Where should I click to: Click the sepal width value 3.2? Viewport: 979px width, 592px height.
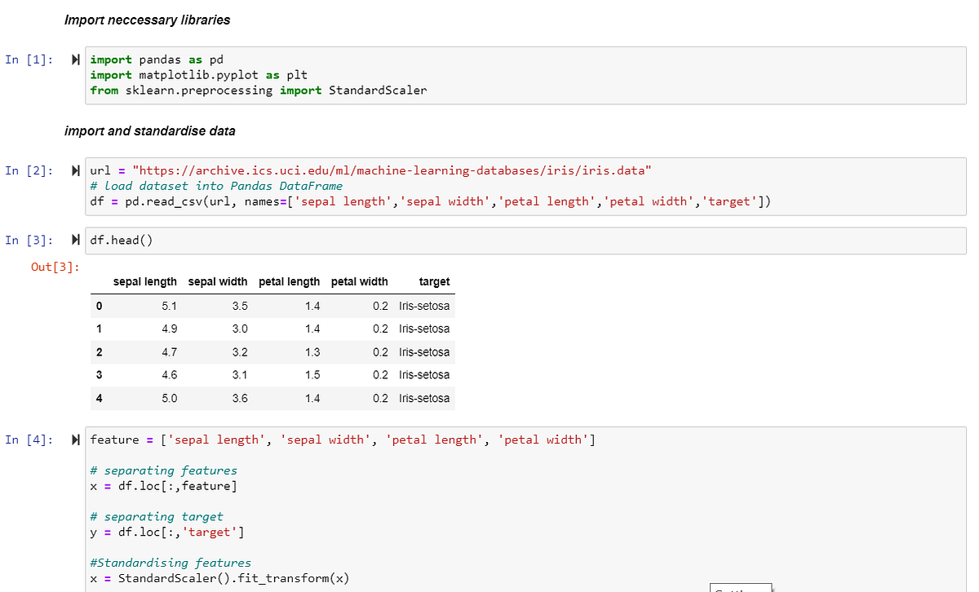(240, 352)
